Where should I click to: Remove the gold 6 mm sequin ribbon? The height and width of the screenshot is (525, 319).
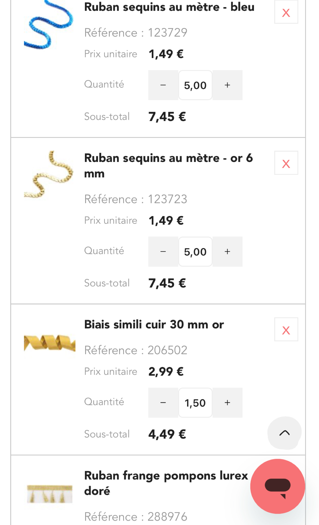[x=286, y=163]
